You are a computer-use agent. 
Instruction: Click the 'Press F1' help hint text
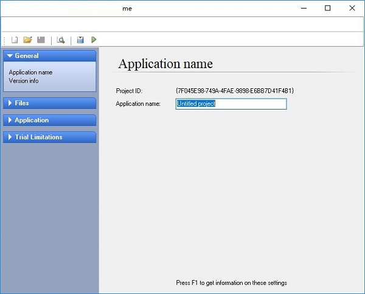(231, 283)
